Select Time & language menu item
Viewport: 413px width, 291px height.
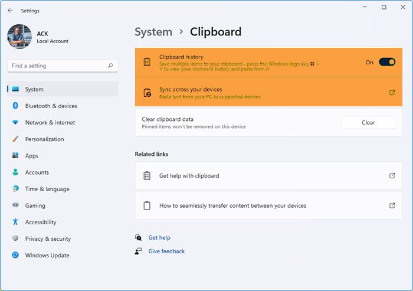coord(47,189)
